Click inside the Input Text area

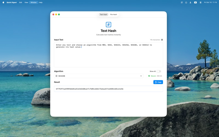coord(108,55)
